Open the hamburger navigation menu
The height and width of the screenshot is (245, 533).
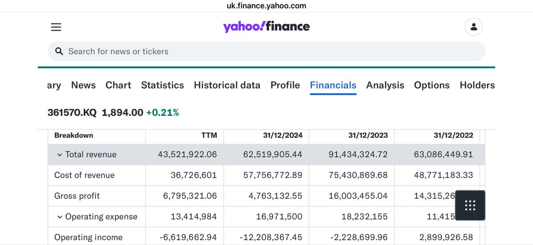coord(56,27)
